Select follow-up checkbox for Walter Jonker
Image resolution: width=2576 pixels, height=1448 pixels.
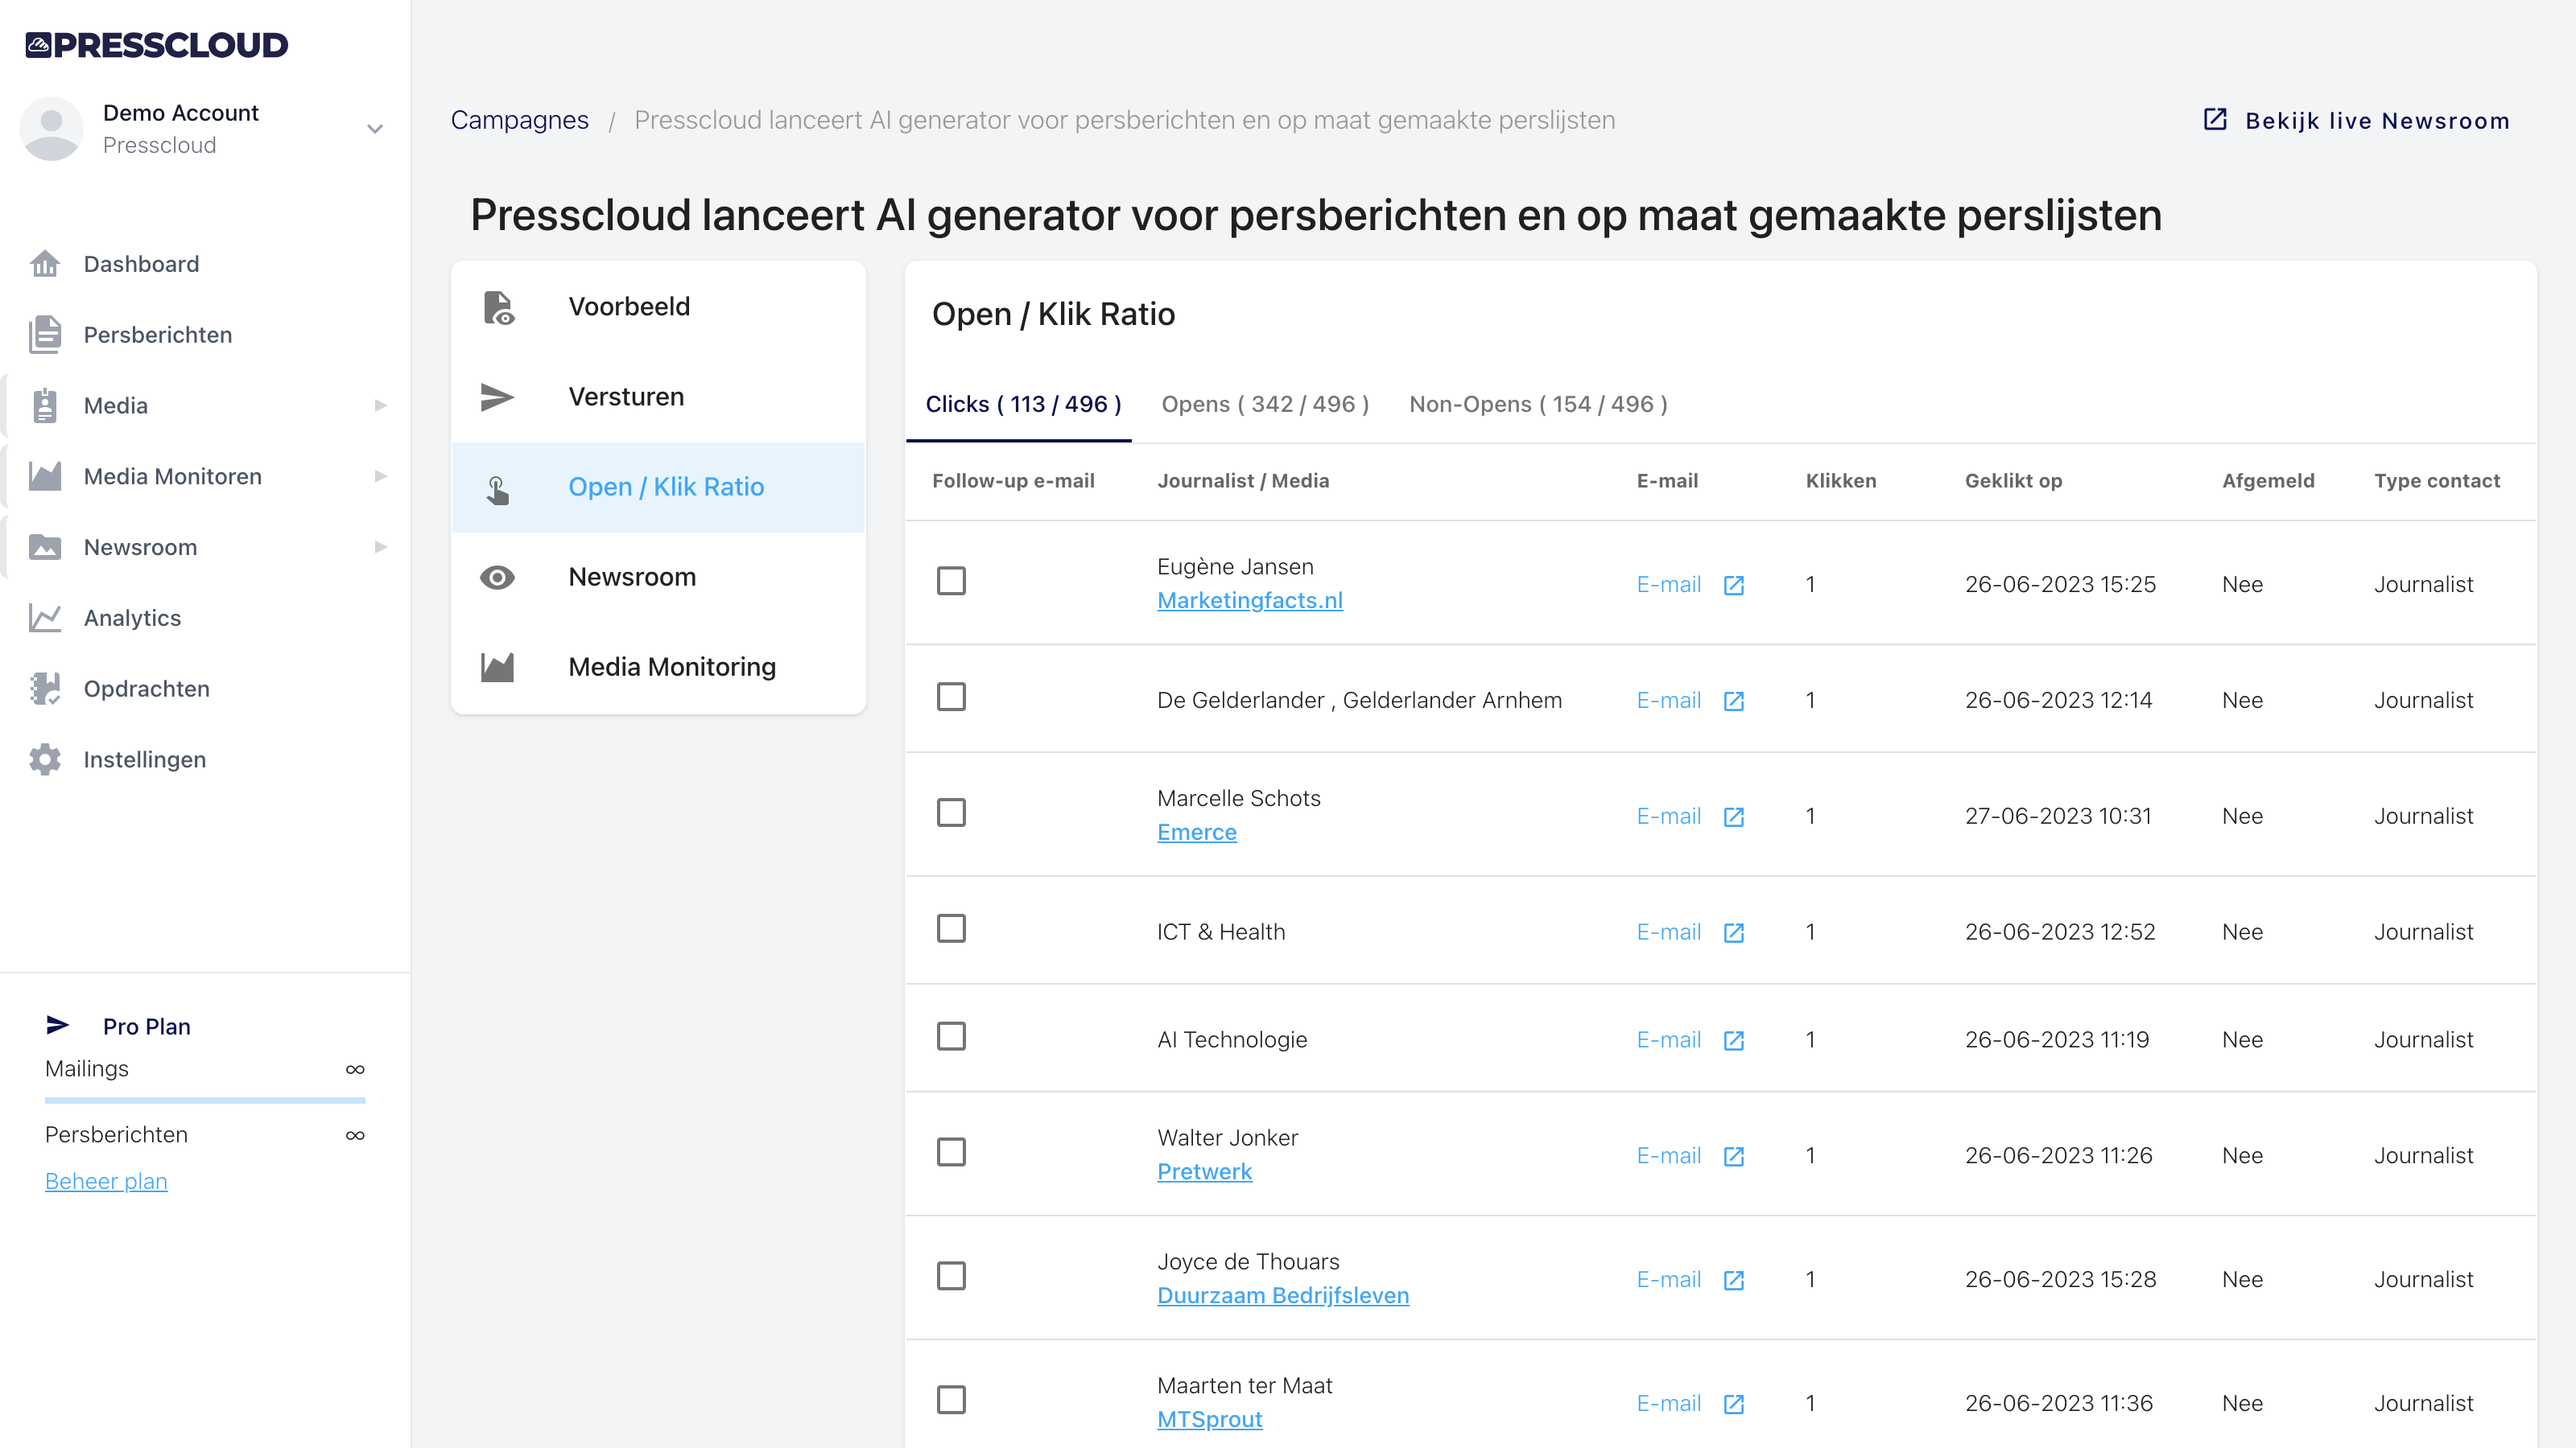pyautogui.click(x=951, y=1152)
